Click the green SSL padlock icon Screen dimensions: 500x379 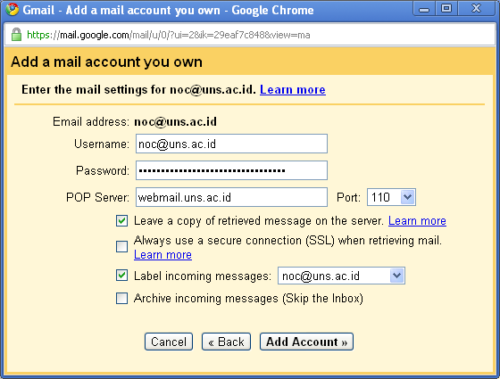16,35
